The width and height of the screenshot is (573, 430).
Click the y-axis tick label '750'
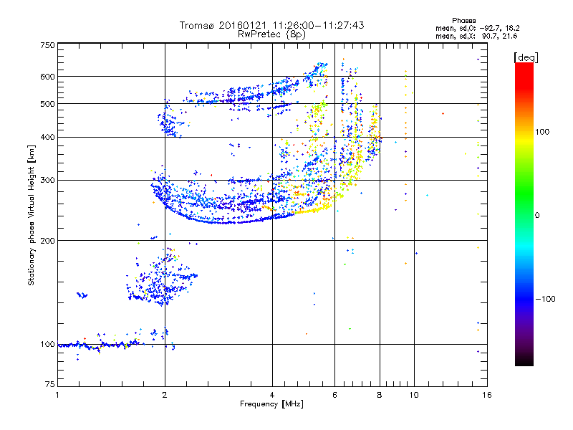click(47, 45)
